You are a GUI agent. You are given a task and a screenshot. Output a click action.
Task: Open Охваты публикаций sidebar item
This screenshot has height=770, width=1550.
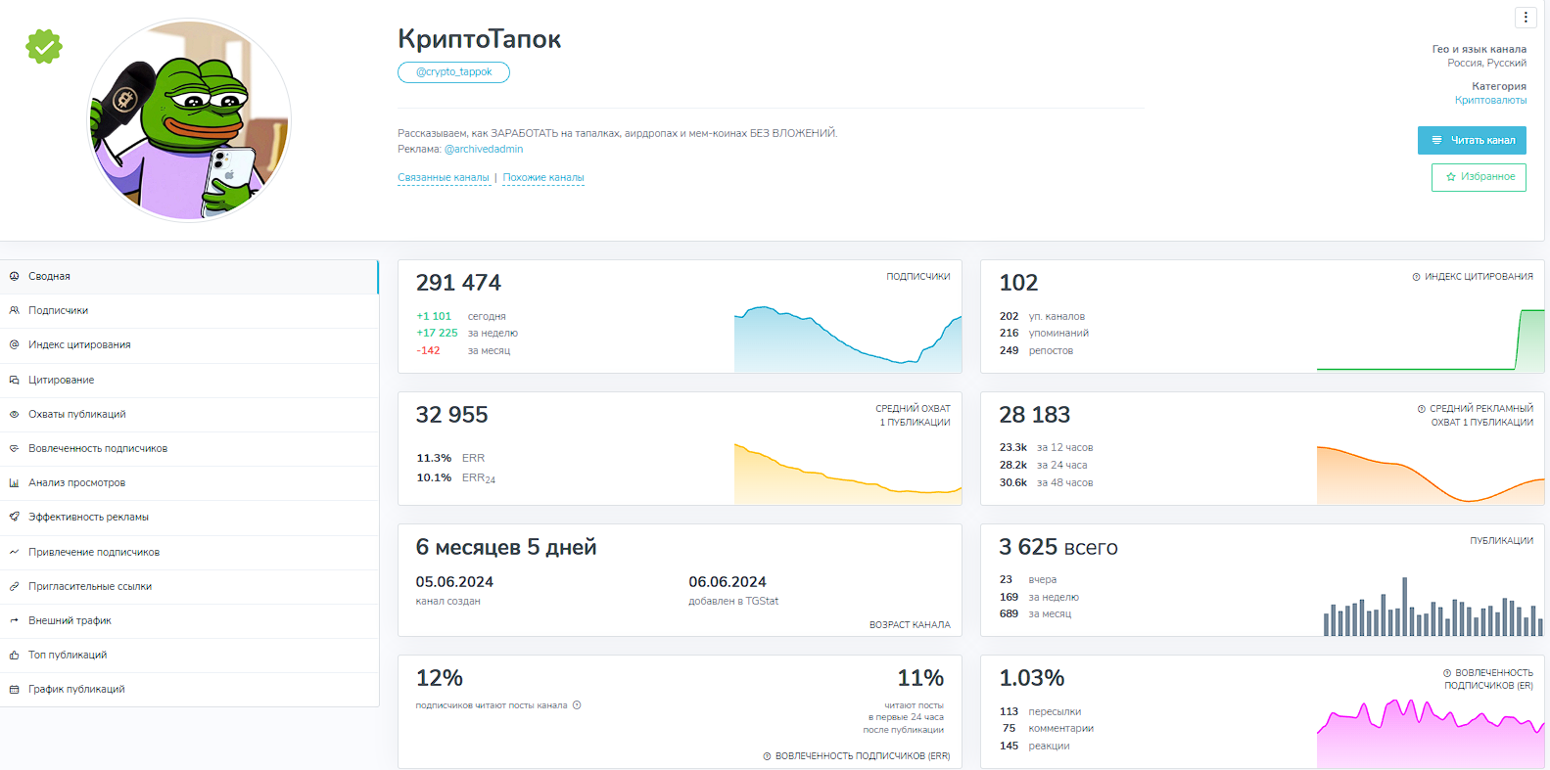pyautogui.click(x=189, y=415)
